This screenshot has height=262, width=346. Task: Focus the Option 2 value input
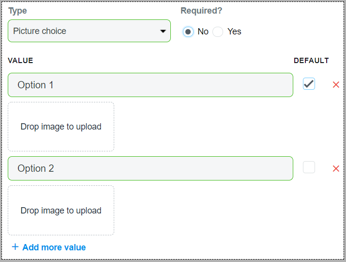150,168
